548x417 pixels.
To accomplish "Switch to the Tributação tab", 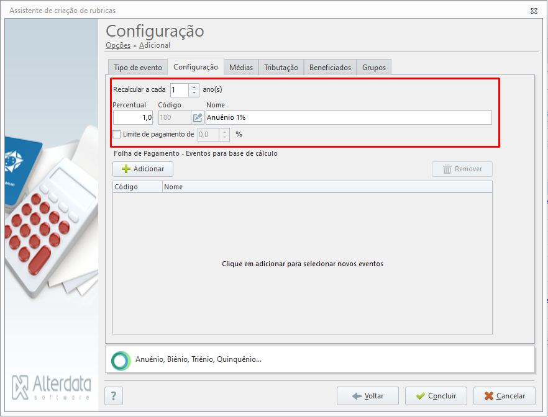I will pyautogui.click(x=281, y=68).
